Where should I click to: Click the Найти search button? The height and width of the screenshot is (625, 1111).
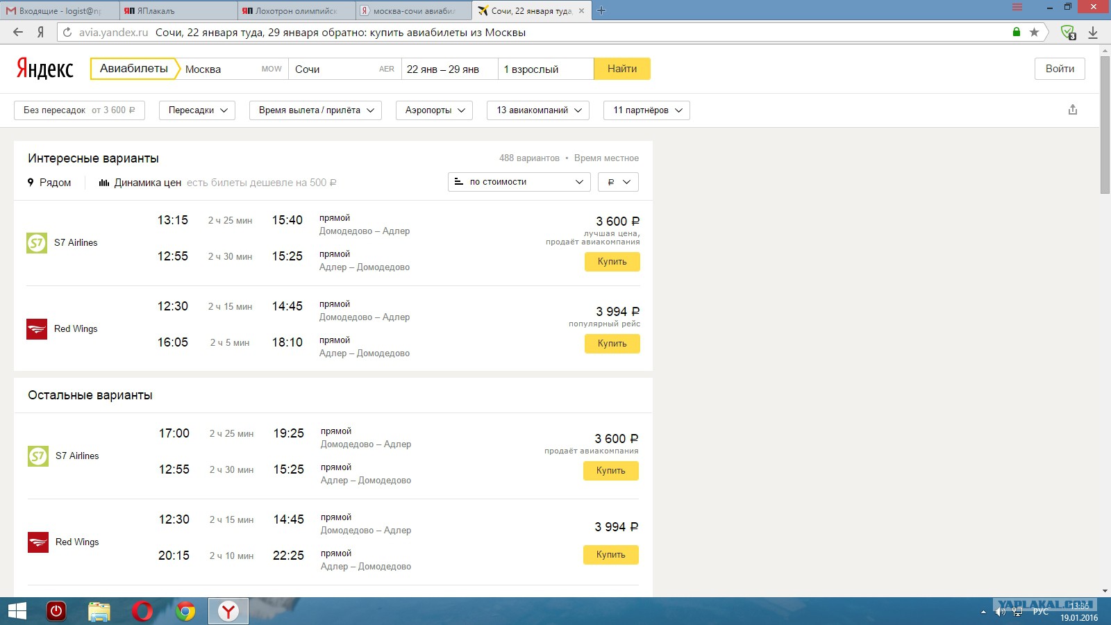coord(622,69)
